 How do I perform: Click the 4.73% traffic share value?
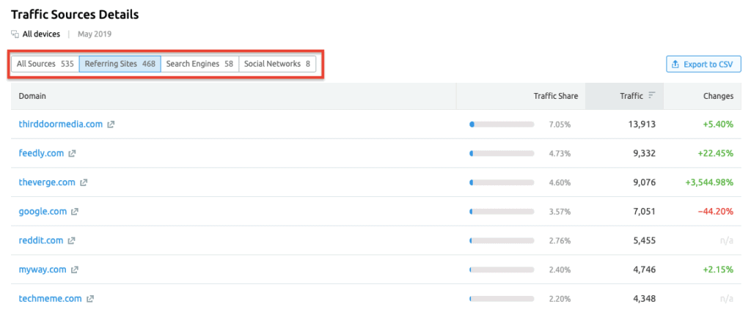point(560,154)
